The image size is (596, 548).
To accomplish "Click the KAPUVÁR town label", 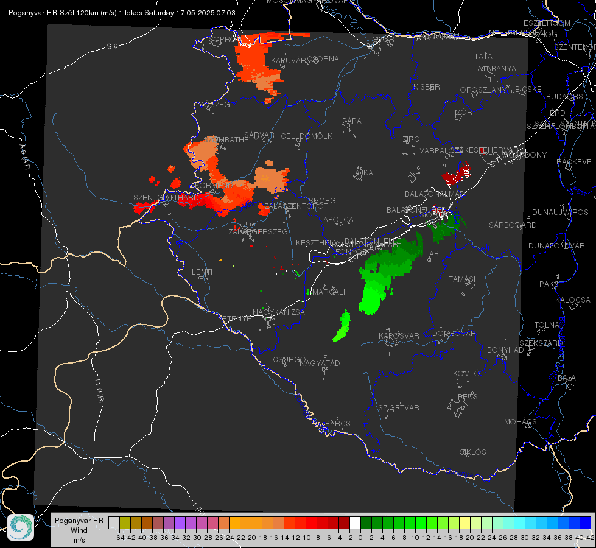I will coord(289,61).
